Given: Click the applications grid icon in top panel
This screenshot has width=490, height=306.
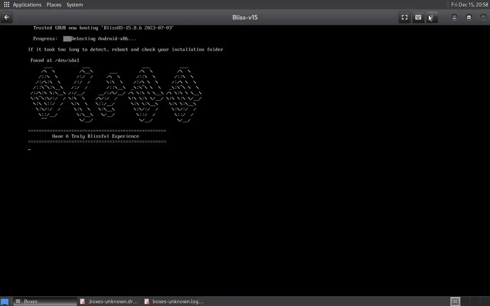Looking at the screenshot, I should coord(7,5).
